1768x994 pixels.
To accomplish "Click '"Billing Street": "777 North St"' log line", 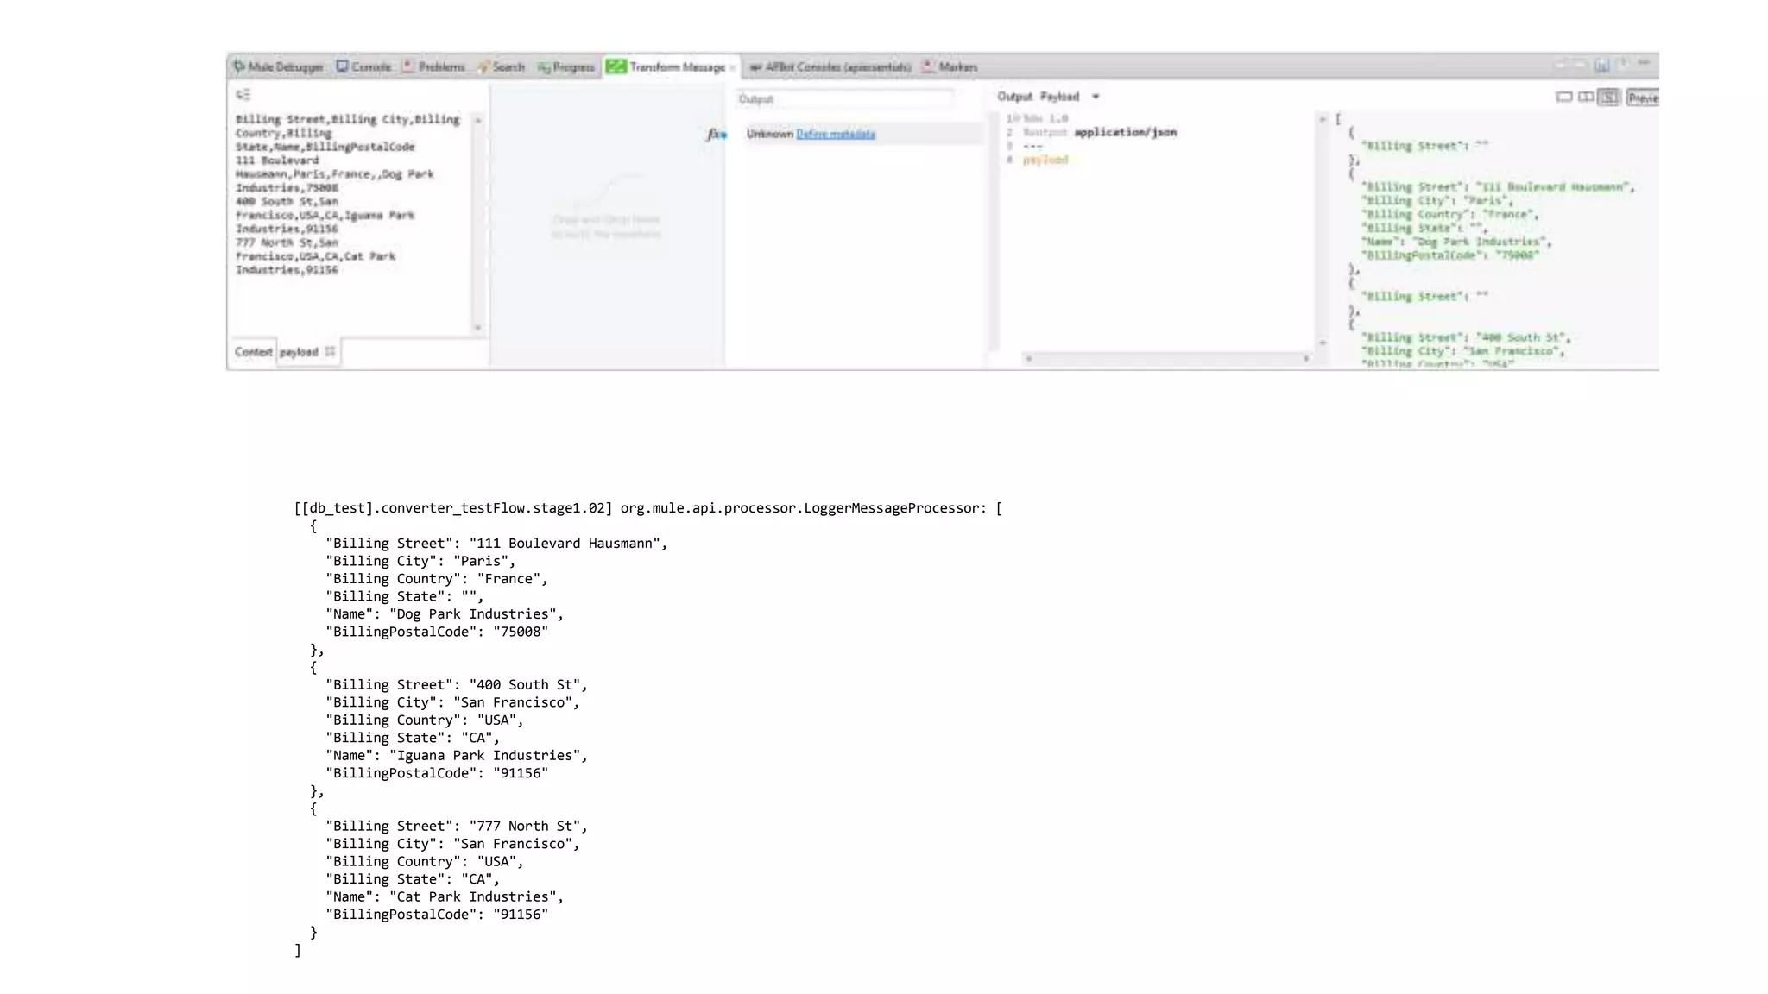I will (x=457, y=826).
